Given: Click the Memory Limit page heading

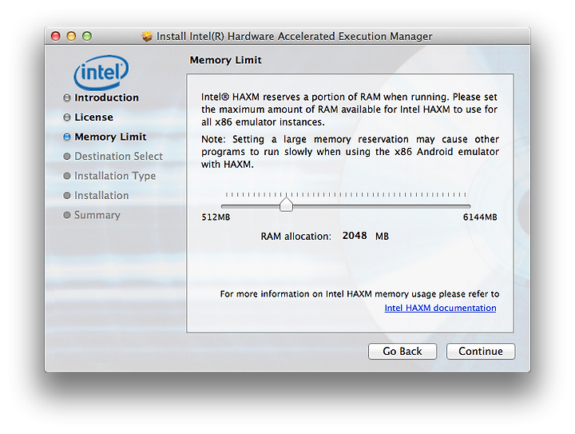Looking at the screenshot, I should 225,60.
